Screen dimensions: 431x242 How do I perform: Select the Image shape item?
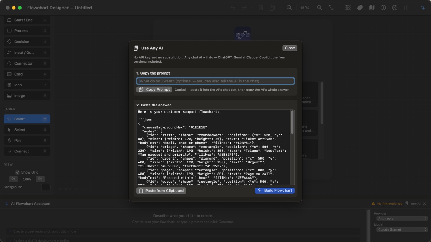(27, 96)
